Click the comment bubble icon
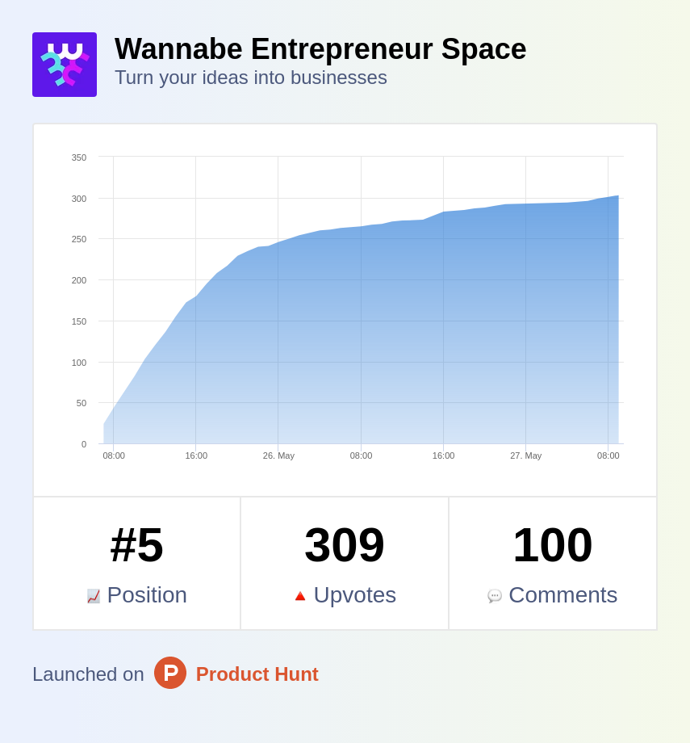Viewport: 690px width, 743px height. click(495, 596)
